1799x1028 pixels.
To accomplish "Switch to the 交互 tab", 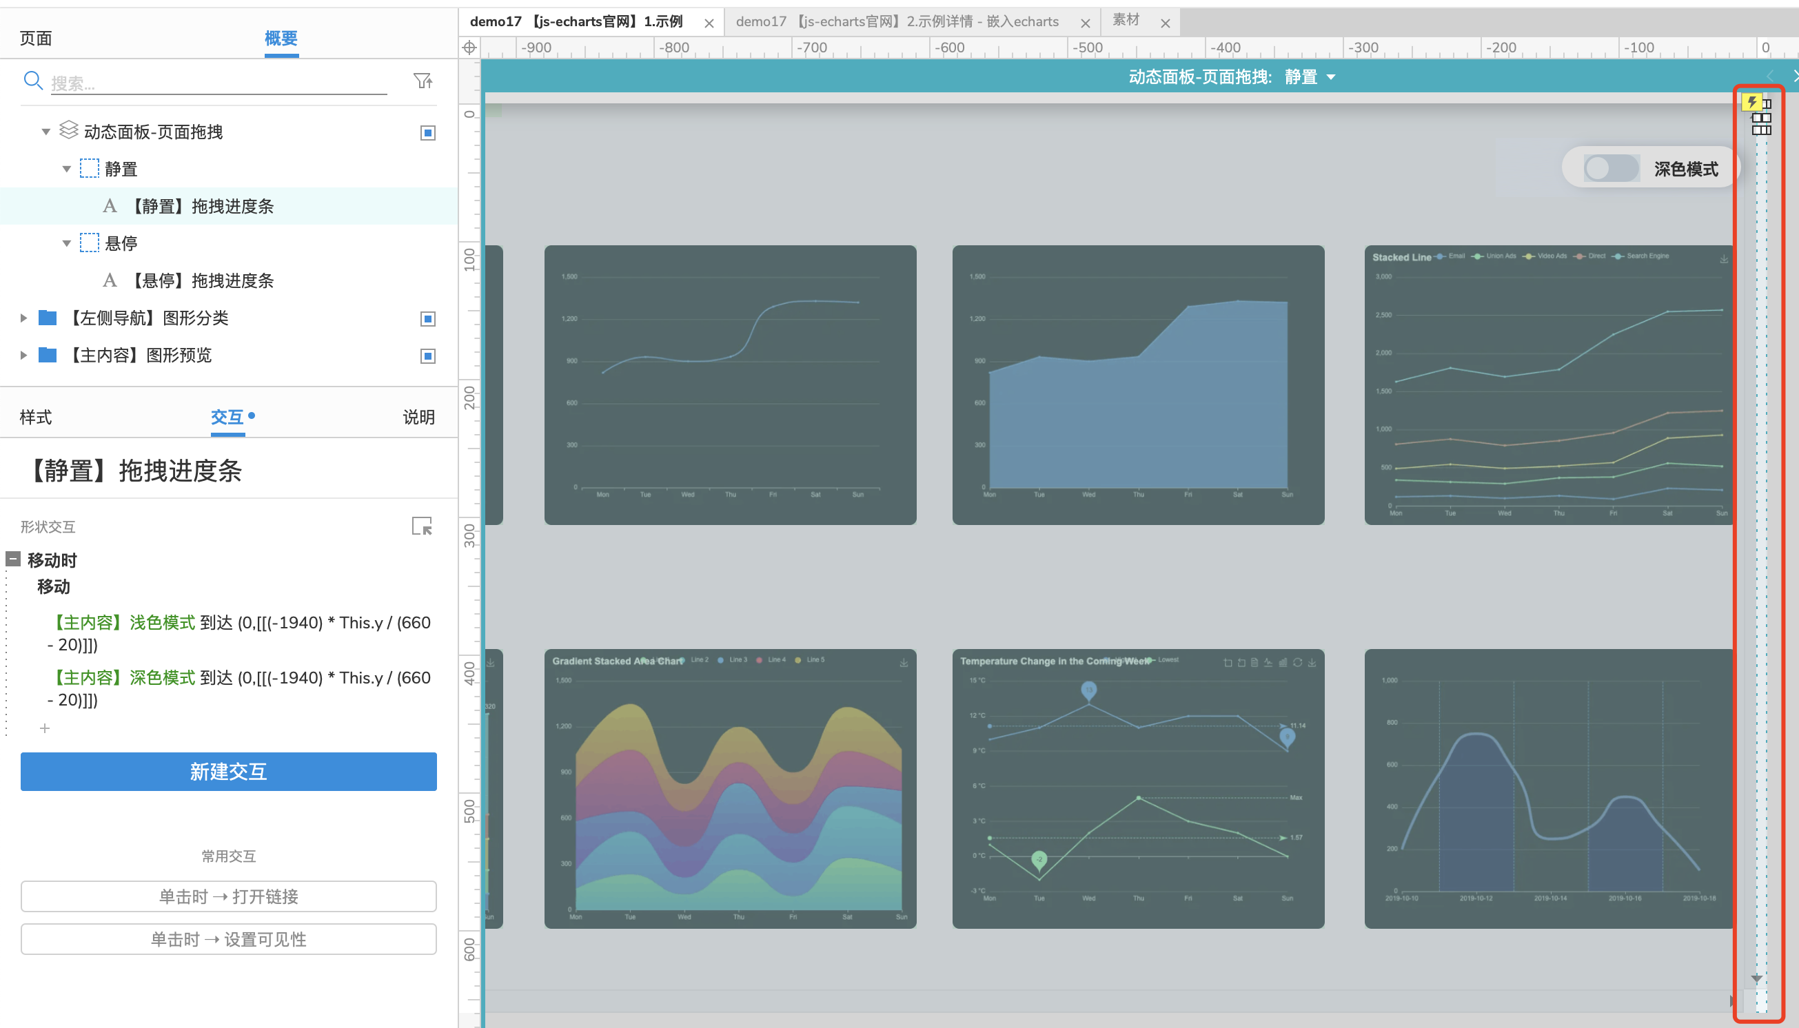I will pos(227,418).
